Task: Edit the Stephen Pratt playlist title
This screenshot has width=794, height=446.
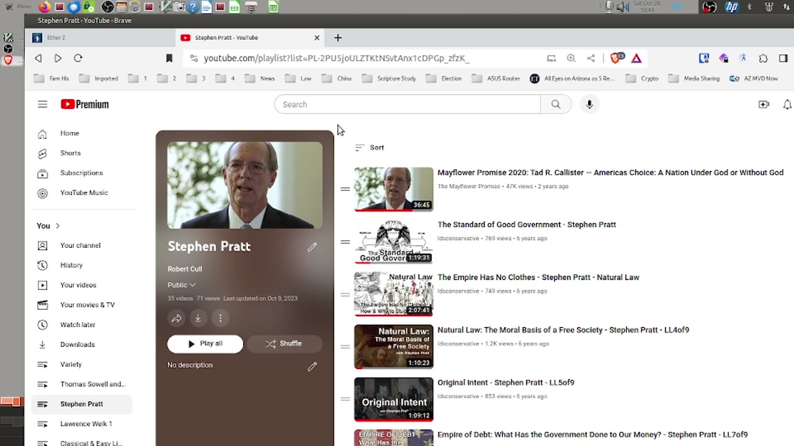Action: (x=312, y=247)
